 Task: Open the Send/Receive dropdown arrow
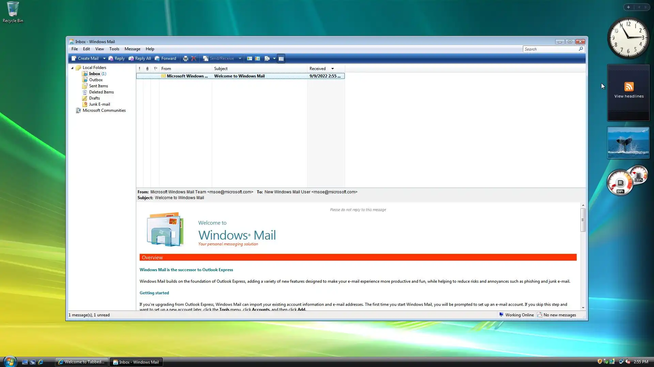click(240, 58)
